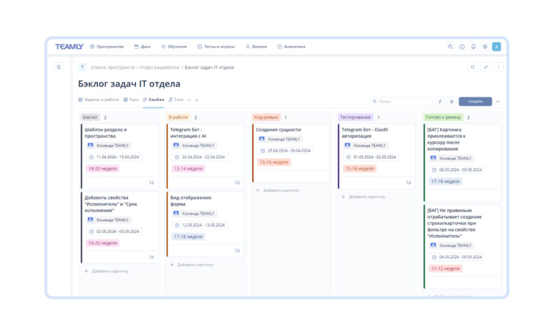Image resolution: width=554 pixels, height=333 pixels.
Task: Copy page link using the link icon
Action: [x=485, y=68]
